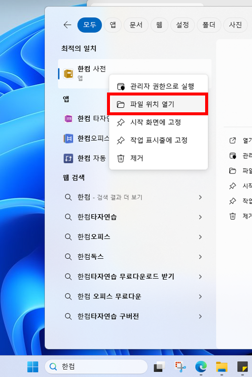This screenshot has width=252, height=377.
Task: Open the Windows Start button
Action: click(x=33, y=367)
